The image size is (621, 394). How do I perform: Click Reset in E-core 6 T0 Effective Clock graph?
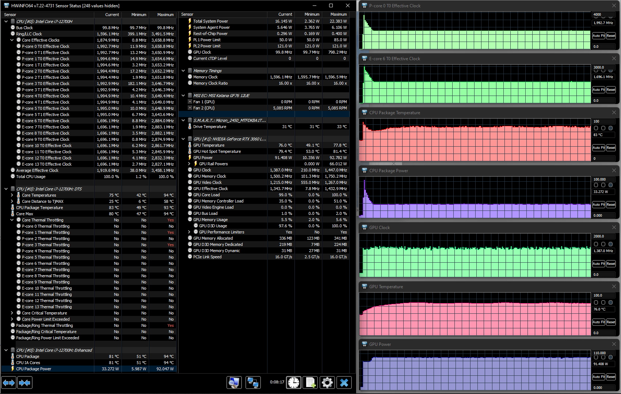[x=611, y=89]
